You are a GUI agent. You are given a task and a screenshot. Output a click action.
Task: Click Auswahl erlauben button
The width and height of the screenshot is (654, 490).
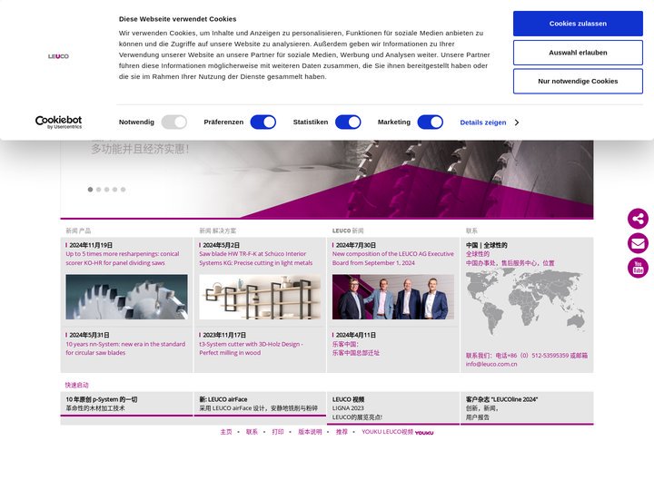coord(578,53)
